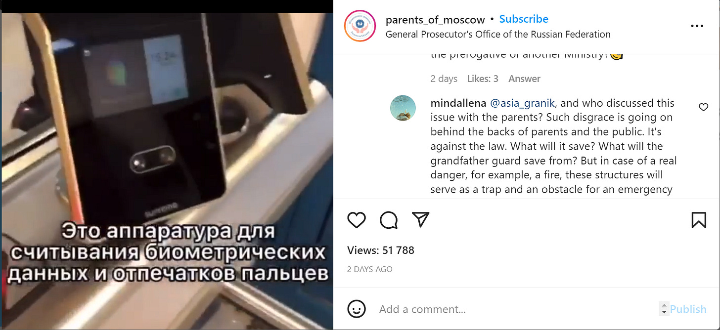This screenshot has height=330, width=720.
Task: Like mindallena's comment with the small heart
Action: tap(703, 107)
